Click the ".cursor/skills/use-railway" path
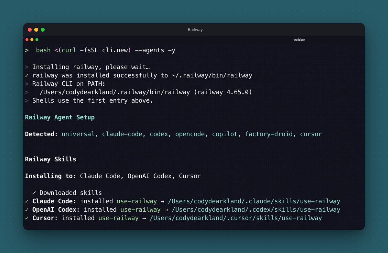388x253 pixels. pos(236,218)
